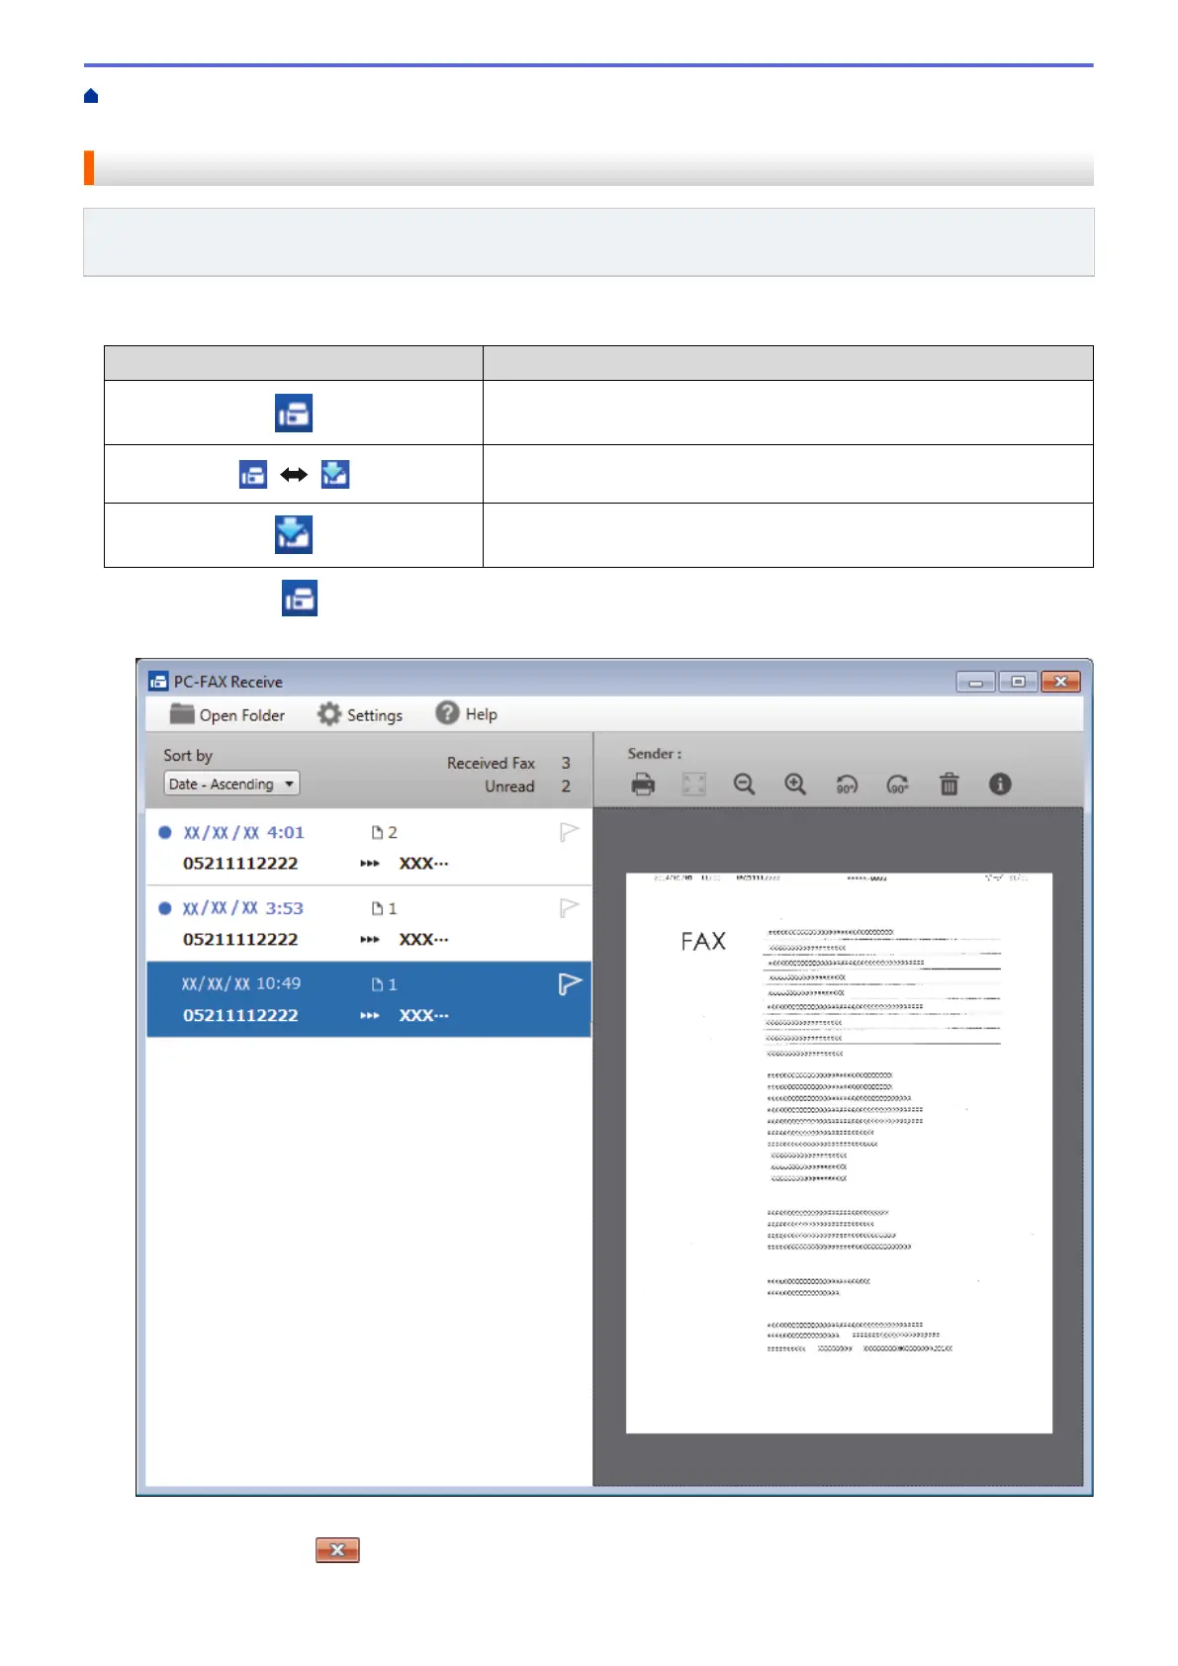Image resolution: width=1178 pixels, height=1666 pixels.
Task: Zoom out the fax preview
Action: coord(745,785)
